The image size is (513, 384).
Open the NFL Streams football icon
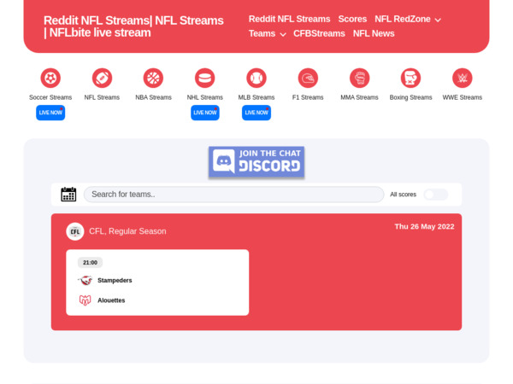[x=102, y=78]
